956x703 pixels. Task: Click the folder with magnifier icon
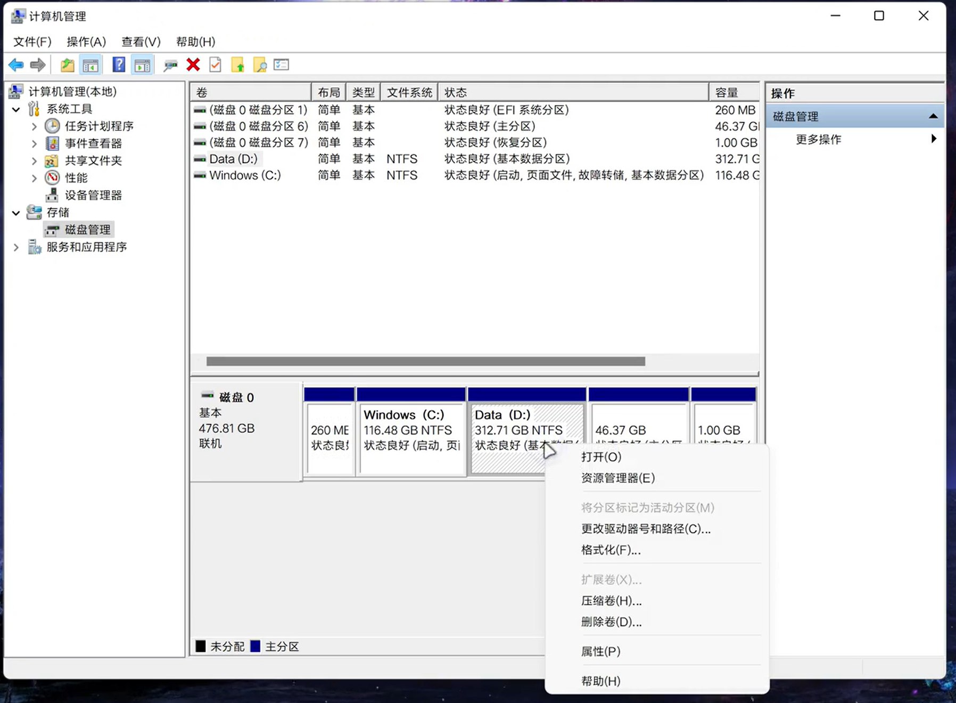pos(260,65)
